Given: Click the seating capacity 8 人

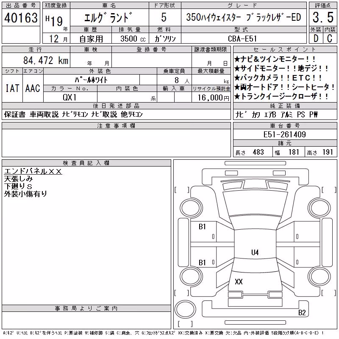Looking at the screenshot, I should 182,81.
